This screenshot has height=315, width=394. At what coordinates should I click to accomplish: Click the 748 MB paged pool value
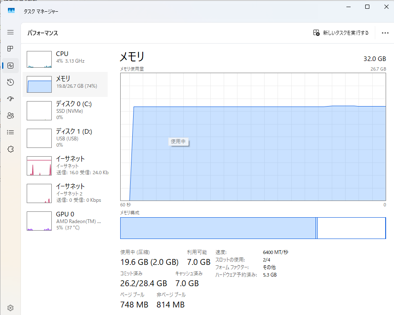click(134, 305)
